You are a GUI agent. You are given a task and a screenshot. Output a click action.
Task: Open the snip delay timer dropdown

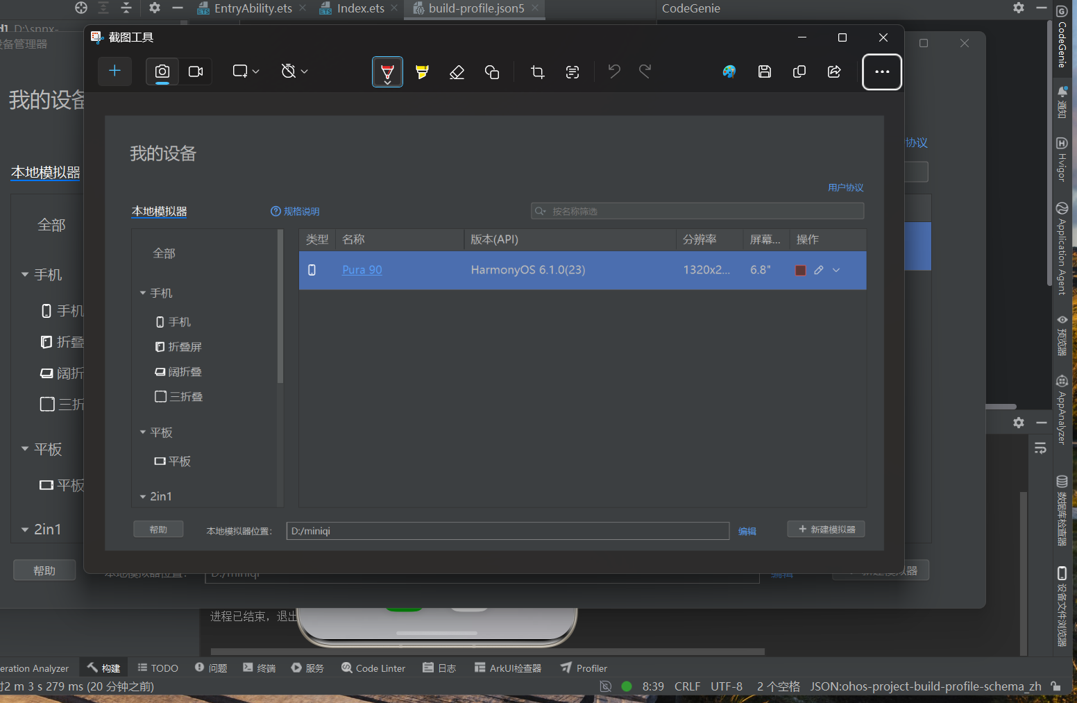[x=295, y=71]
